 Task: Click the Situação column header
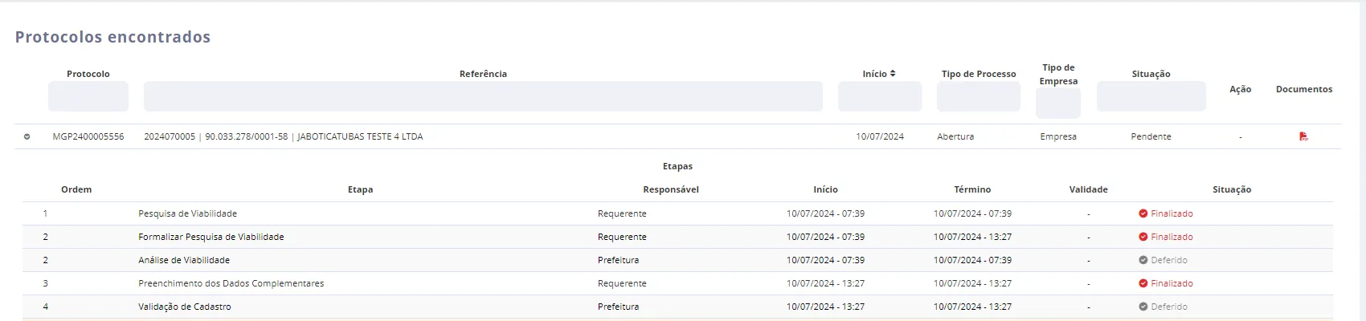[x=1151, y=74]
